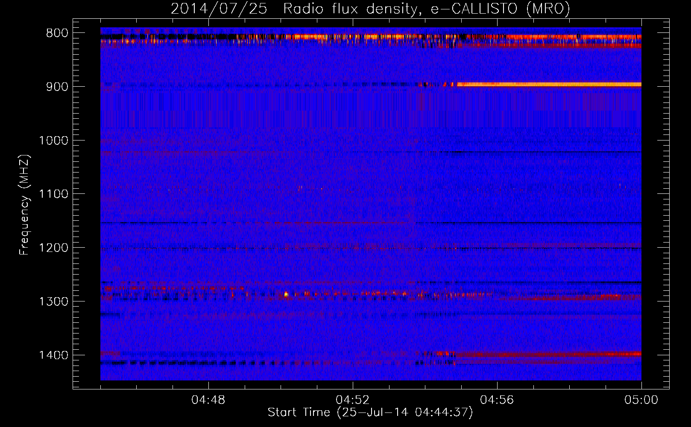691x427 pixels.
Task: Click the 05:00 time tick label
Action: (641, 400)
